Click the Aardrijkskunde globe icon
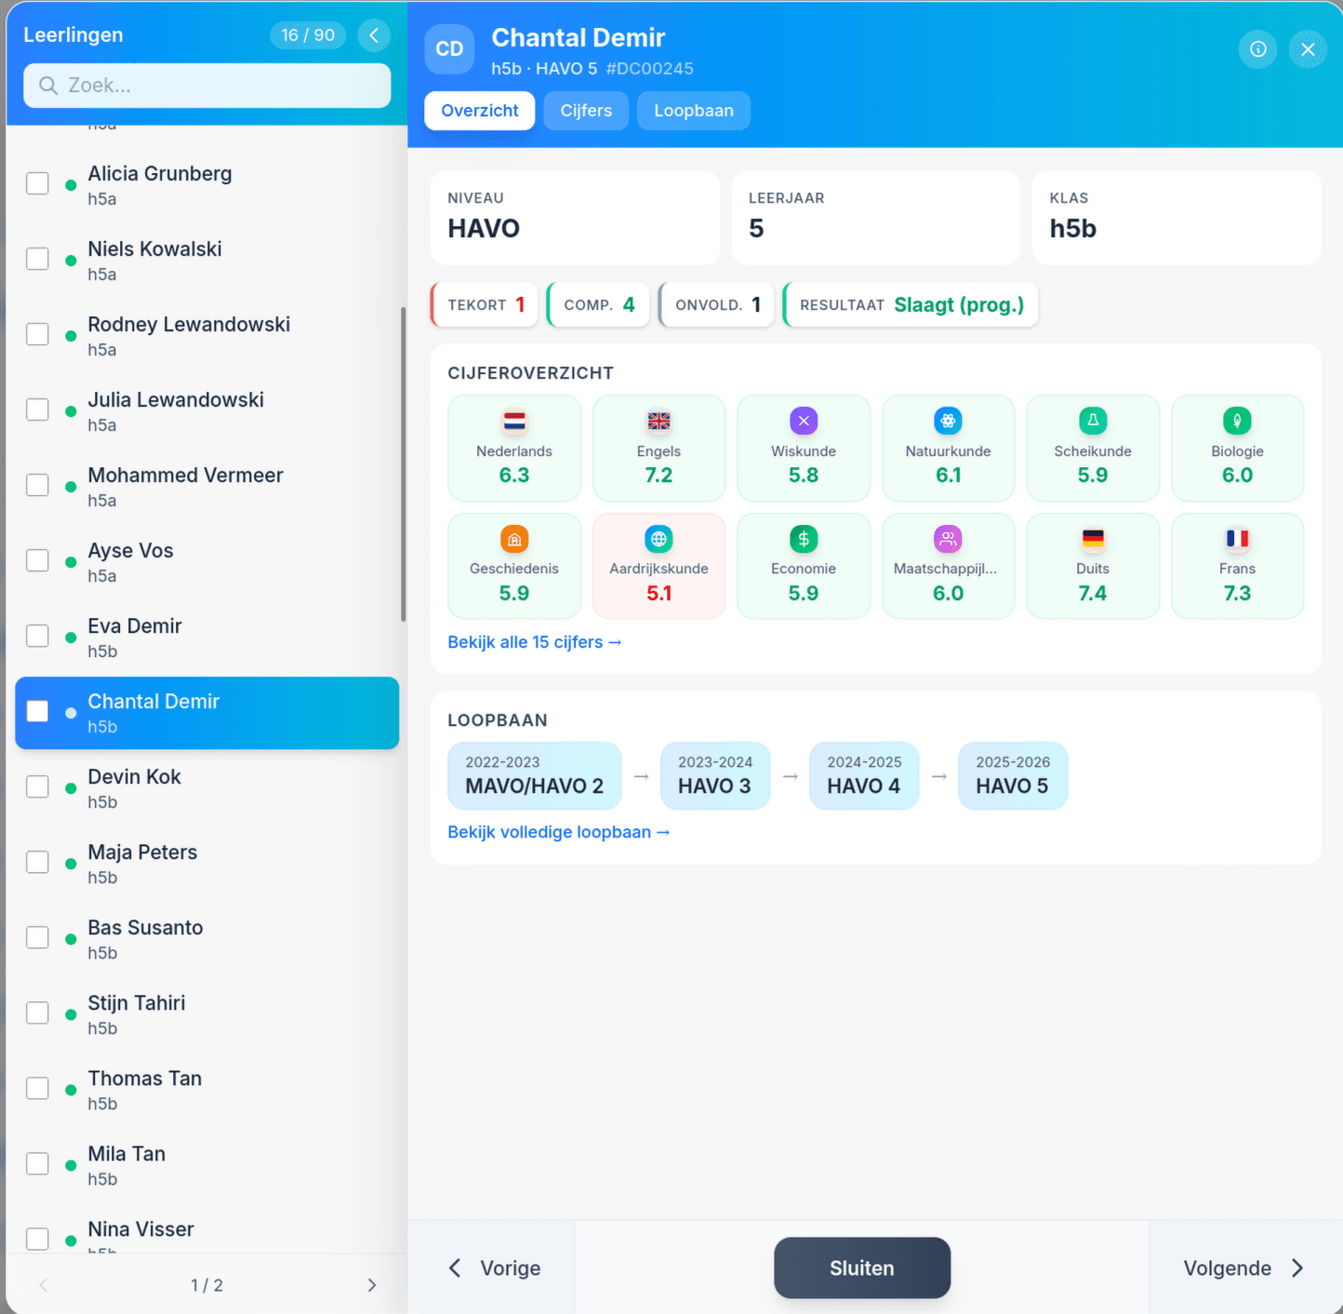This screenshot has width=1343, height=1314. [658, 539]
